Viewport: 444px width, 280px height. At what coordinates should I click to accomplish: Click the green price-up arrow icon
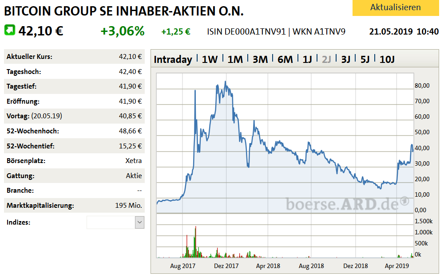(10, 30)
